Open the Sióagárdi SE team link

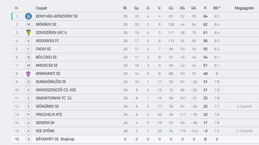pos(47,106)
